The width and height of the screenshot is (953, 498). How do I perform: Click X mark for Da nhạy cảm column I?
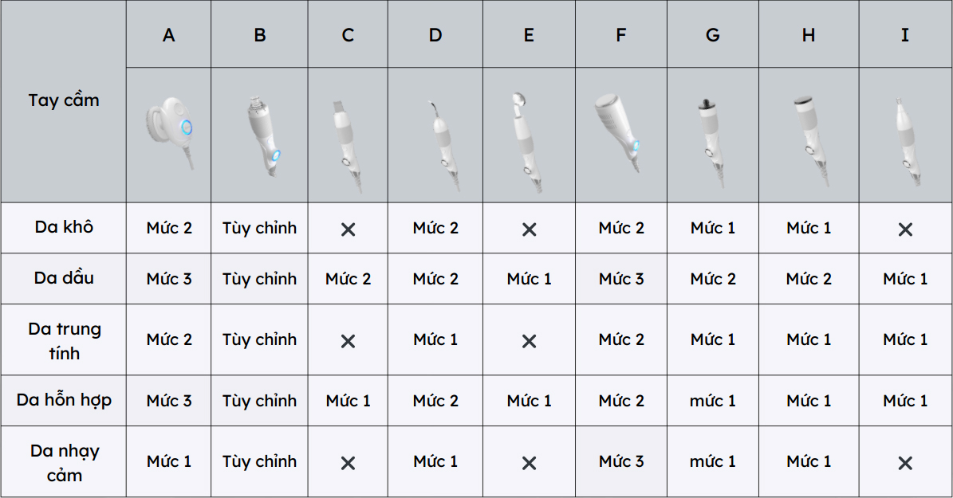(x=905, y=463)
